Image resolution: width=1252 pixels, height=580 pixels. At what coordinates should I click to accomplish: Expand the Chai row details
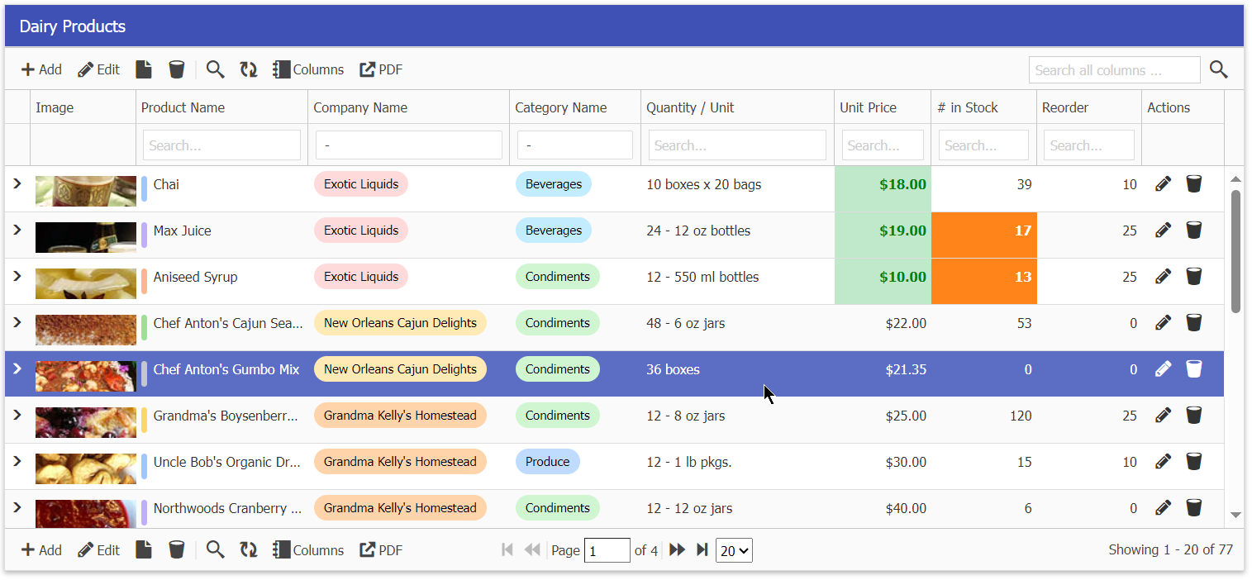(x=17, y=183)
